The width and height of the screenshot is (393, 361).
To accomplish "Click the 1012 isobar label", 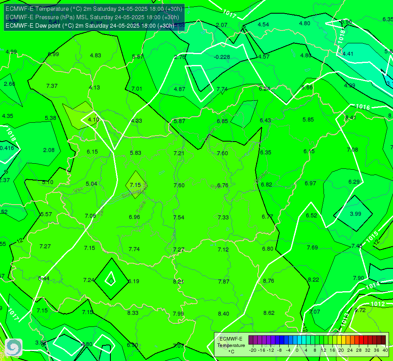I will (x=378, y=304).
